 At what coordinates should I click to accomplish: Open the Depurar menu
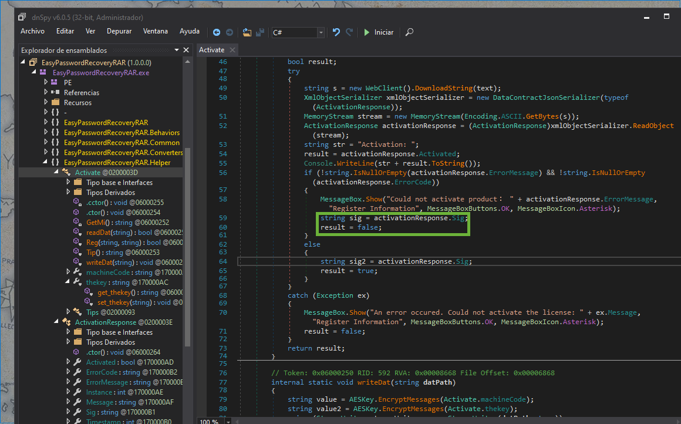pyautogui.click(x=119, y=31)
